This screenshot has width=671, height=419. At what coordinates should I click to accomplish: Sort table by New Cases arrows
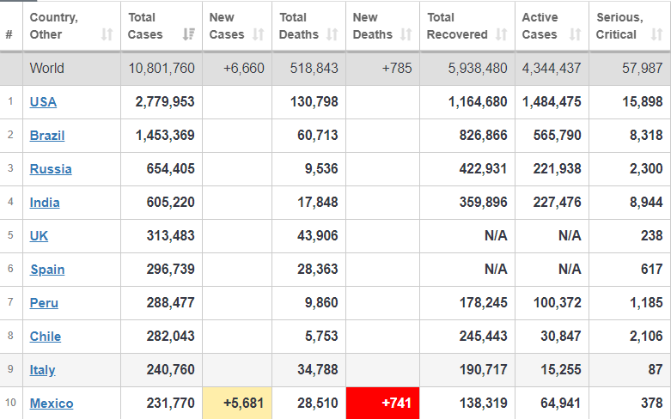pos(259,35)
